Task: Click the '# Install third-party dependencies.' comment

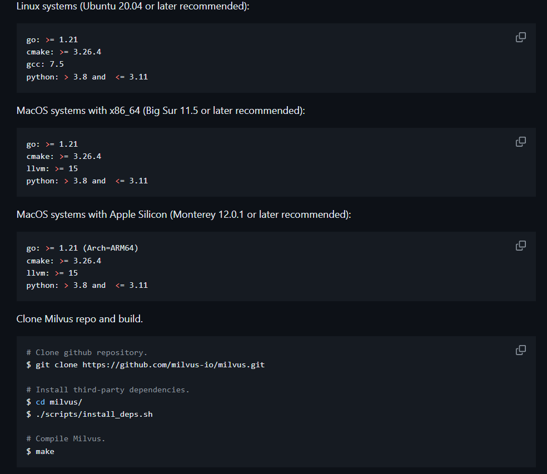Action: click(x=108, y=390)
